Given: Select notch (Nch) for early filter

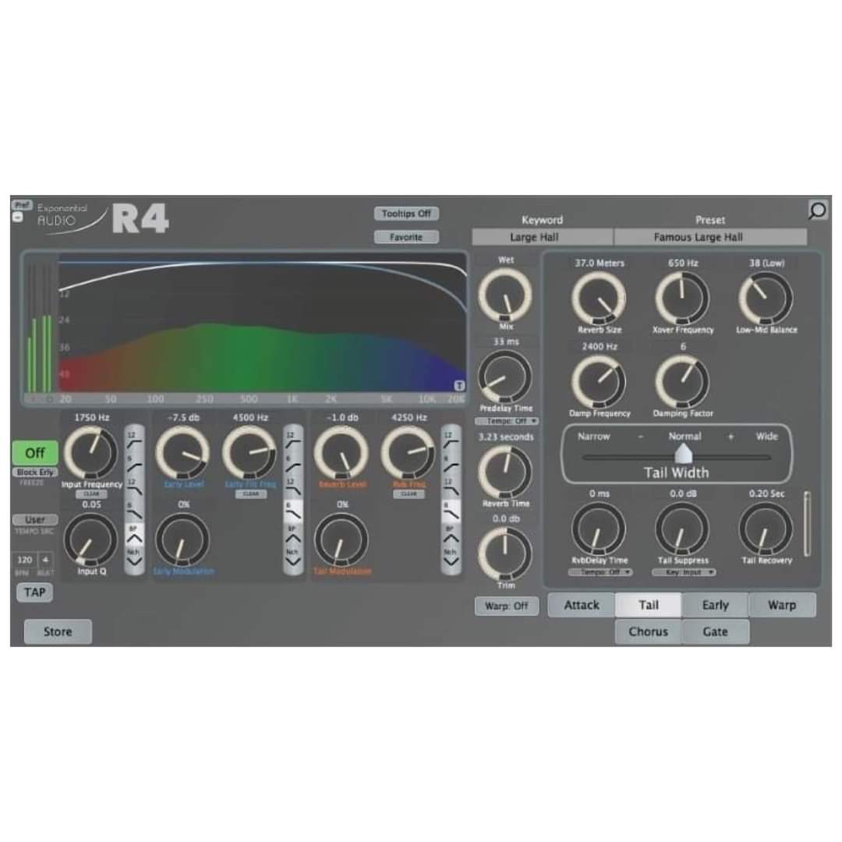Looking at the screenshot, I should pyautogui.click(x=292, y=558).
